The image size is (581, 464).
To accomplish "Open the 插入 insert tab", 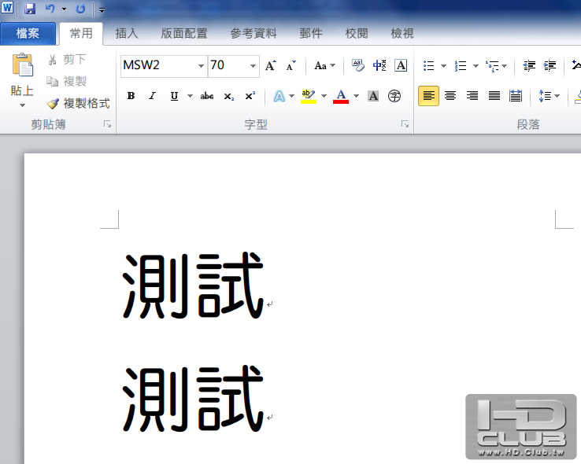I will 127,33.
